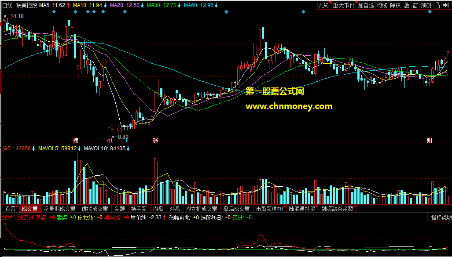Click the 选股利器: +0 readout

pos(216,217)
